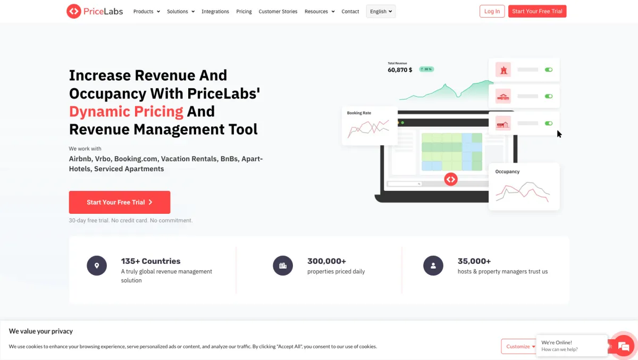The height and width of the screenshot is (360, 638).
Task: Click the truly global revenue management text
Action: 166,275
